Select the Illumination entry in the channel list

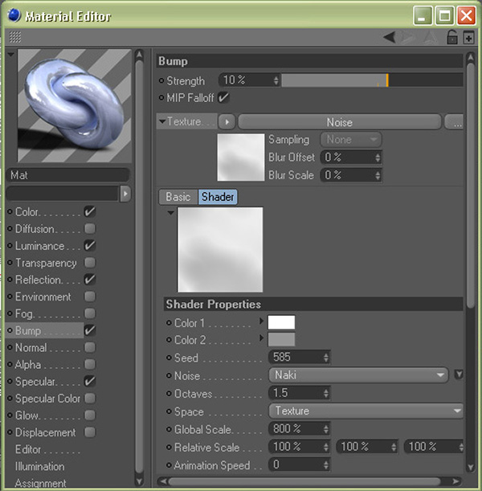click(x=39, y=466)
